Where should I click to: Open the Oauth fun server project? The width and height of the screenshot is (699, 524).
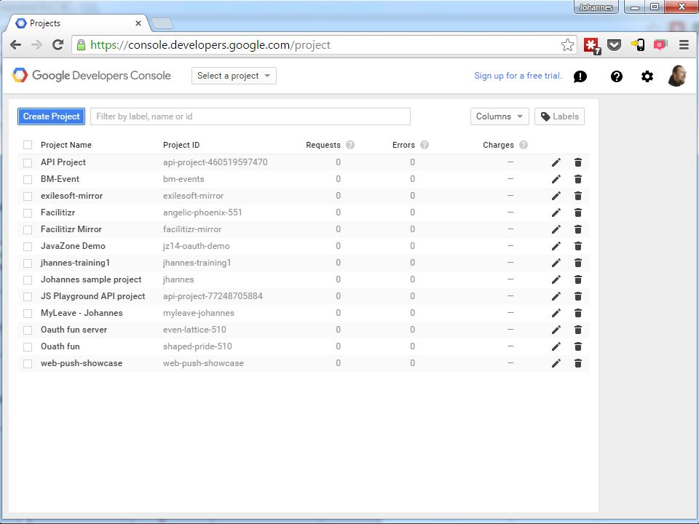(74, 330)
